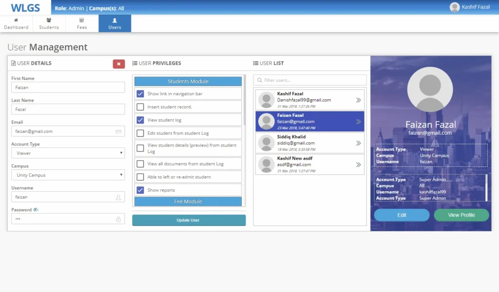This screenshot has height=292, width=499.
Task: Click the search icon in Filter users box
Action: tap(260, 80)
